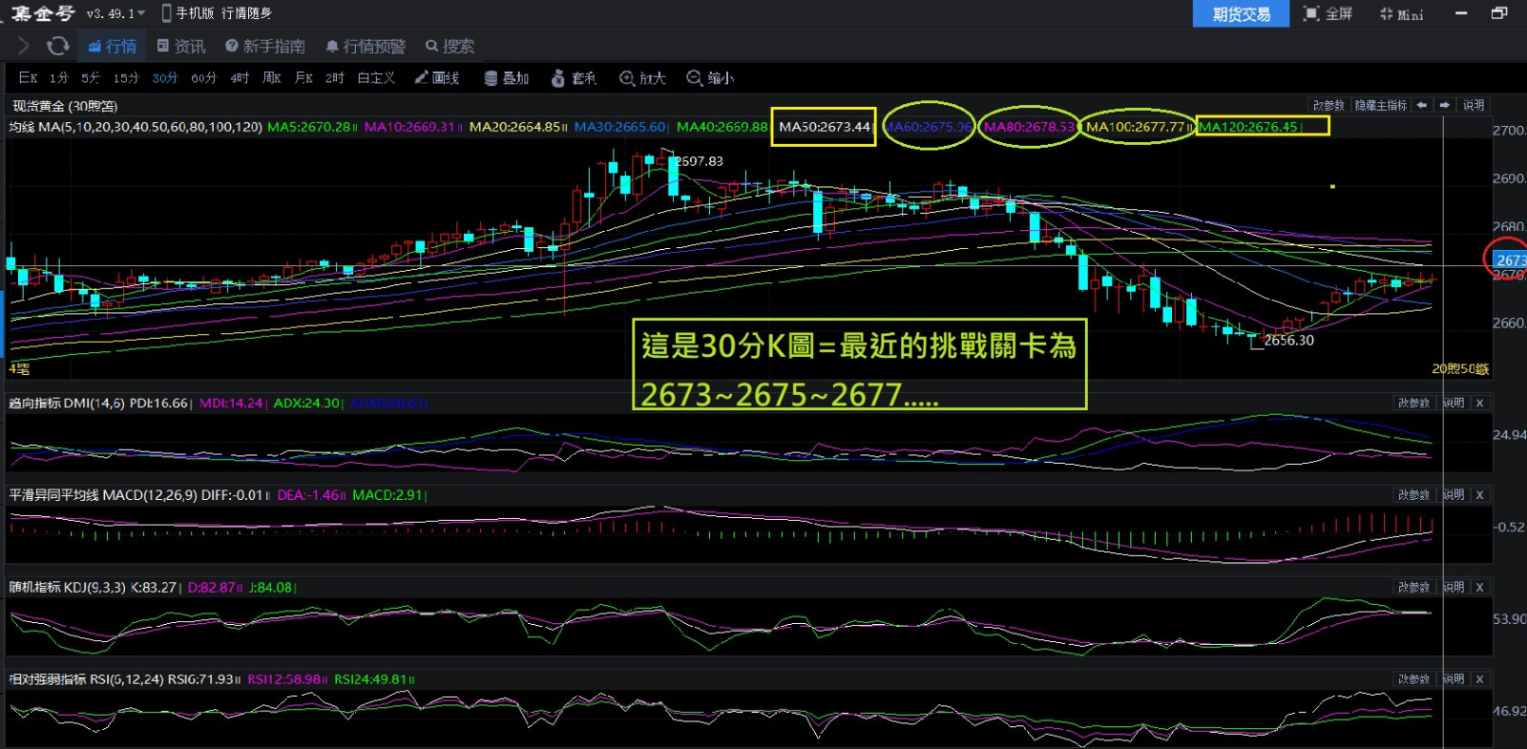The width and height of the screenshot is (1527, 749).
Task: Click the MACD(12,26,9) indicator label
Action: (150, 495)
